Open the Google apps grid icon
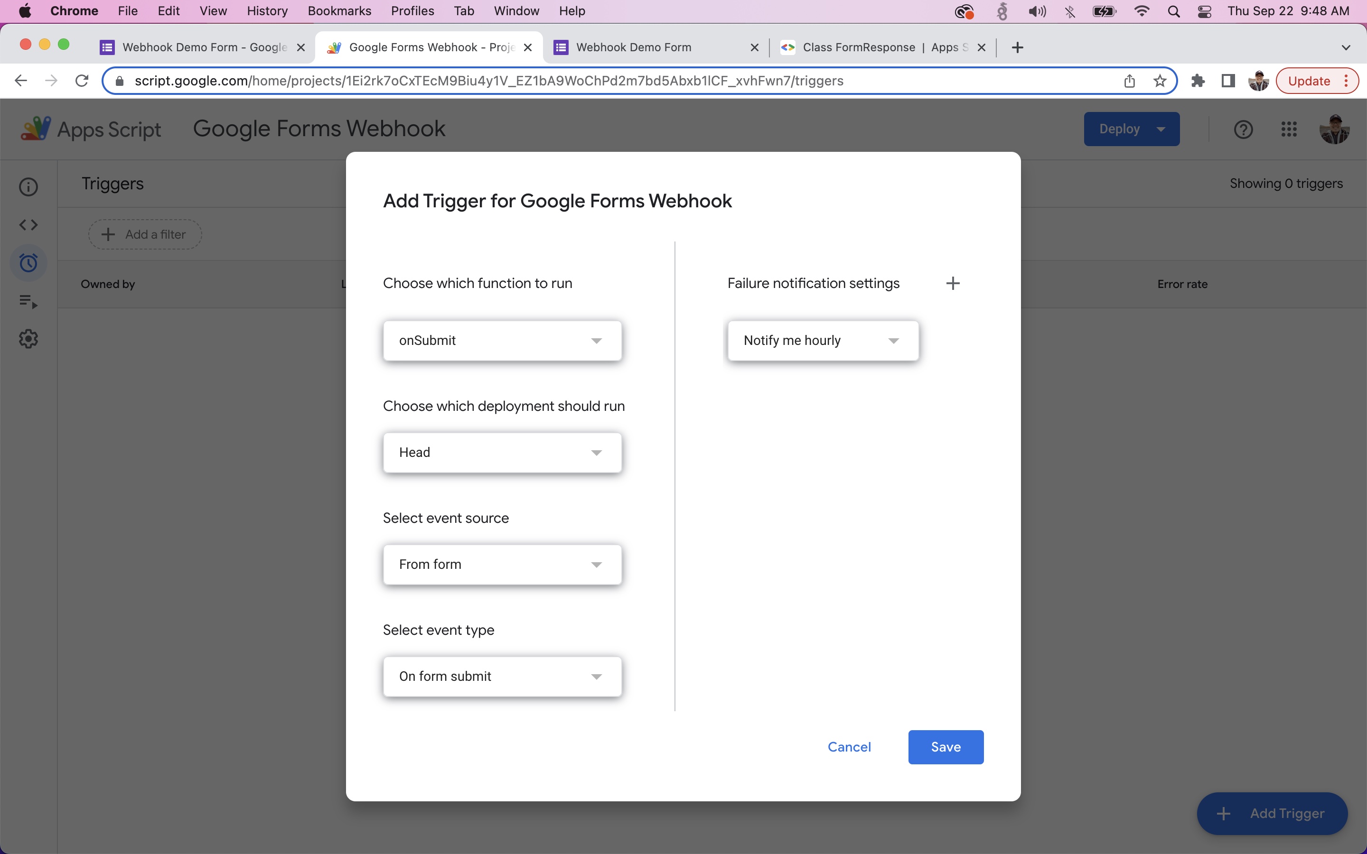The width and height of the screenshot is (1367, 854). 1289,130
